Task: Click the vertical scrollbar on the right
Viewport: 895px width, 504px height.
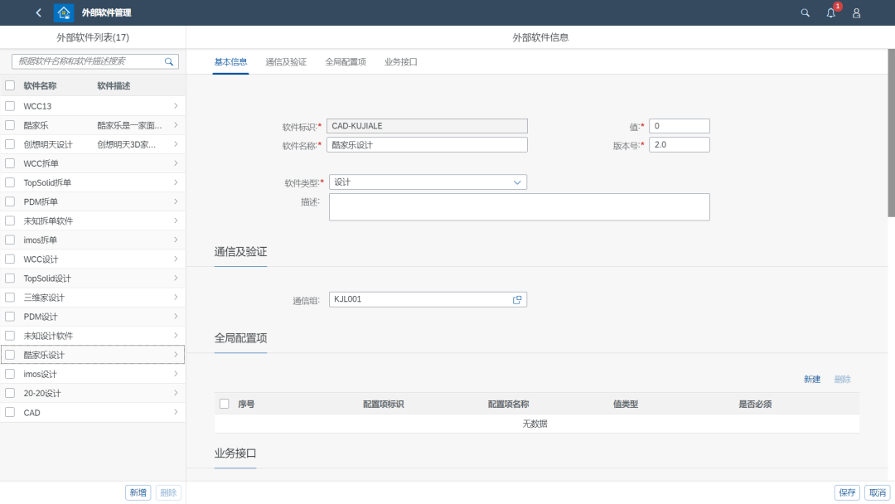Action: pos(891,133)
